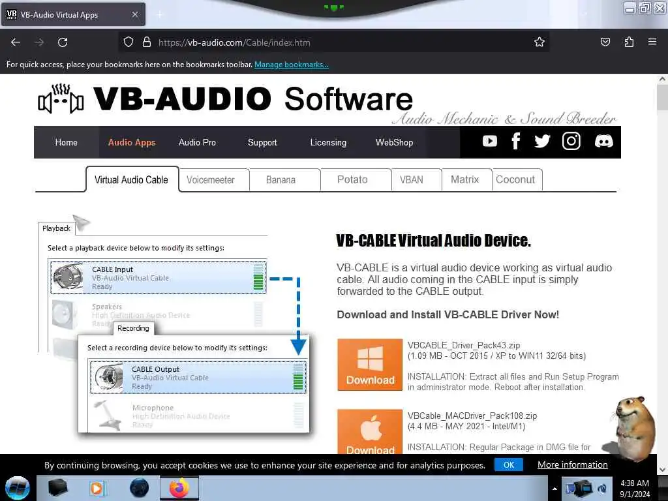Viewport: 668px width, 501px height.
Task: Click the padlock site security icon
Action: 147,42
